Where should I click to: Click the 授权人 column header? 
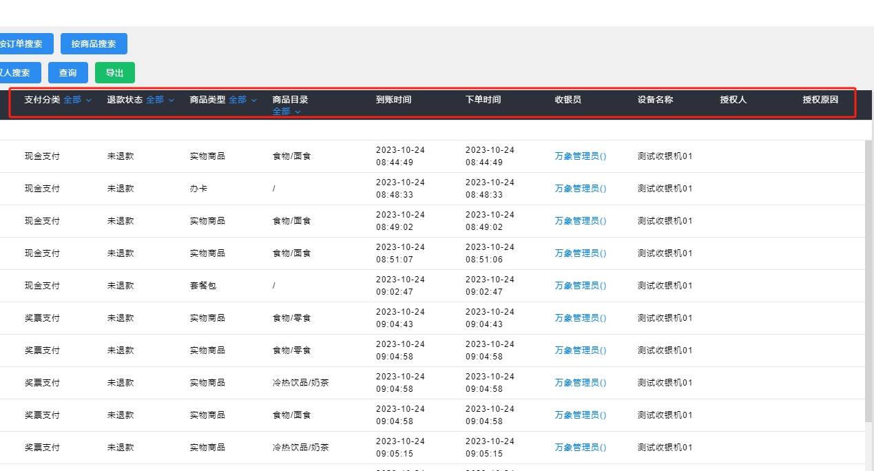tap(733, 100)
